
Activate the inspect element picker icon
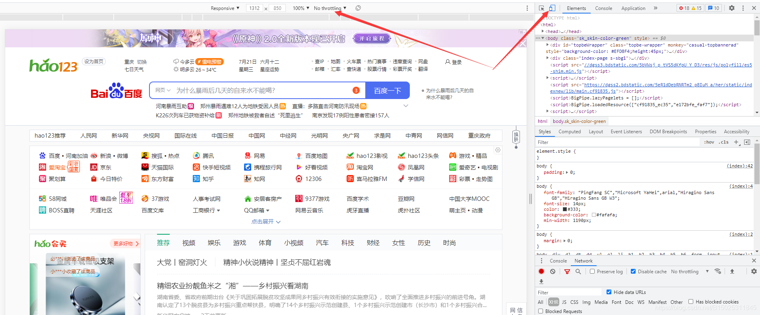tap(541, 8)
